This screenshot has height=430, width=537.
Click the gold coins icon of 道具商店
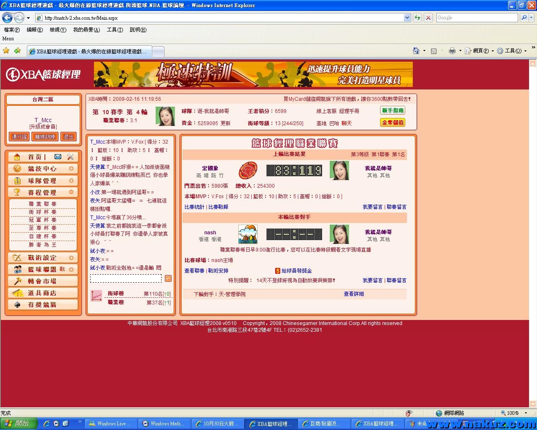17,293
